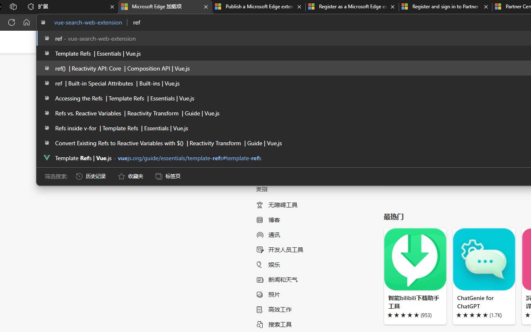Pick the 'Refs inside v-for' suggestion

(122, 128)
